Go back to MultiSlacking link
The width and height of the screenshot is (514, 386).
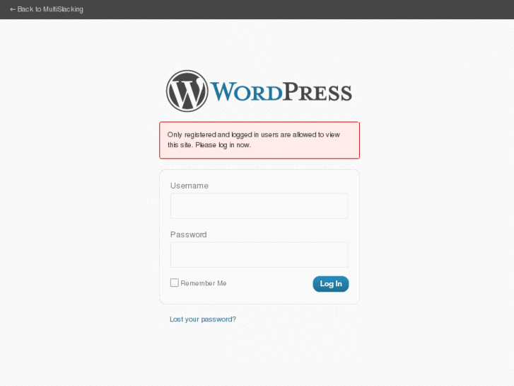coord(47,9)
